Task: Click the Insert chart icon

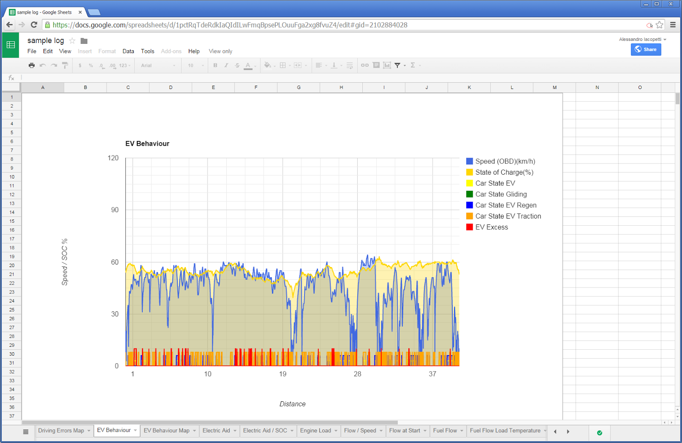Action: [x=387, y=65]
